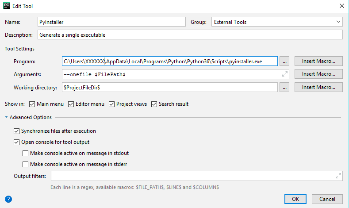Screen dimensions: 349x208
Task: Click browse button next to Working directory
Action: click(x=285, y=88)
